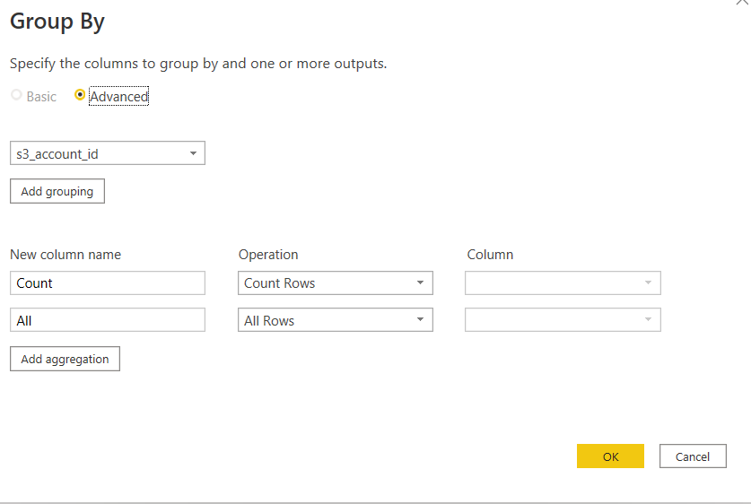Click the All column name field
Viewport: 751px width, 504px height.
108,320
